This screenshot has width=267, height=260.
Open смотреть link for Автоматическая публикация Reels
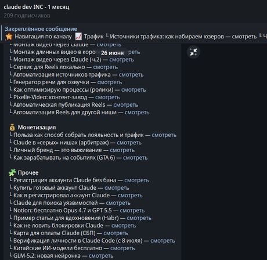tap(125, 104)
